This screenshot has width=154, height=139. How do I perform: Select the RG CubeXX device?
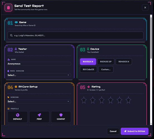coord(89,69)
